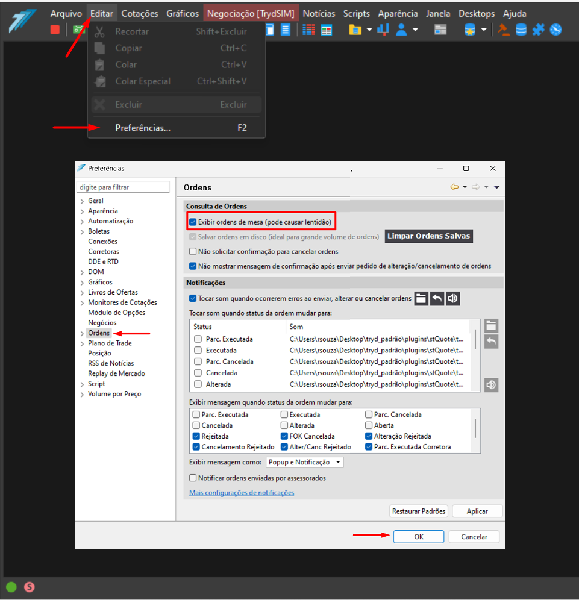Uncheck the Rejeitada message checkbox
Image resolution: width=579 pixels, height=600 pixels.
[x=196, y=436]
